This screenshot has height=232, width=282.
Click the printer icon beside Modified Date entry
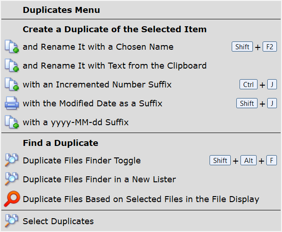tap(11, 104)
